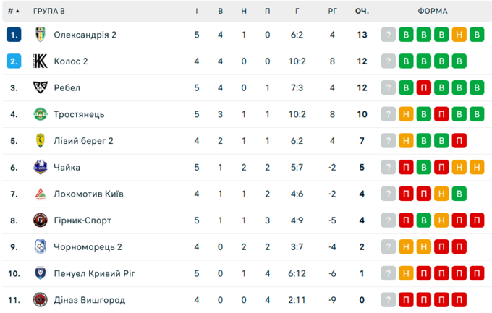Click the Олександрія 2 team logo

coord(41,35)
